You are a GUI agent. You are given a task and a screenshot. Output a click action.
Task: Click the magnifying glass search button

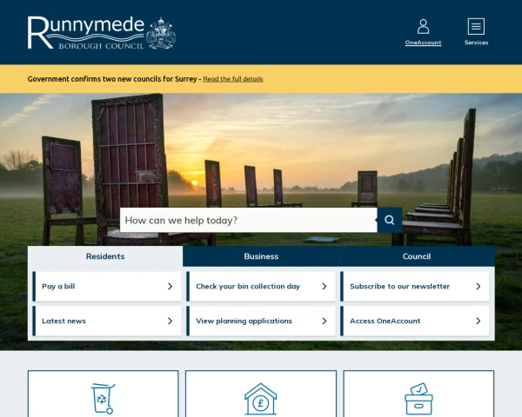point(390,220)
